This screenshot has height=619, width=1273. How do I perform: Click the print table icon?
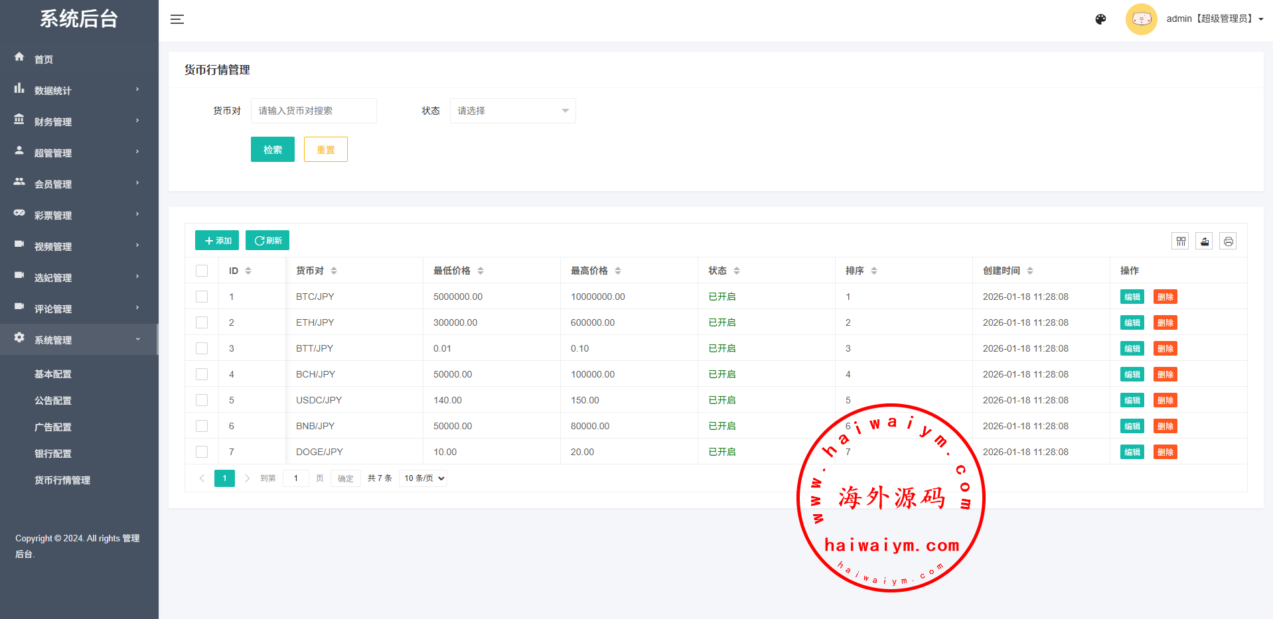click(x=1228, y=241)
